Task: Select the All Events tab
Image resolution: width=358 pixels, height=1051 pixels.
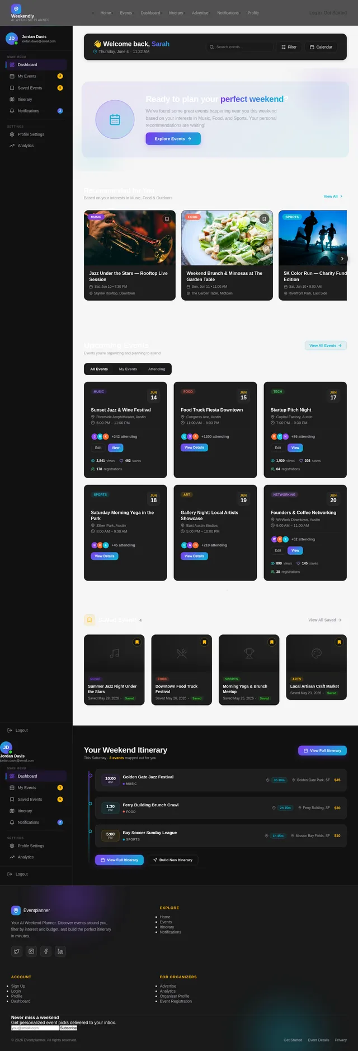Action: [x=99, y=369]
